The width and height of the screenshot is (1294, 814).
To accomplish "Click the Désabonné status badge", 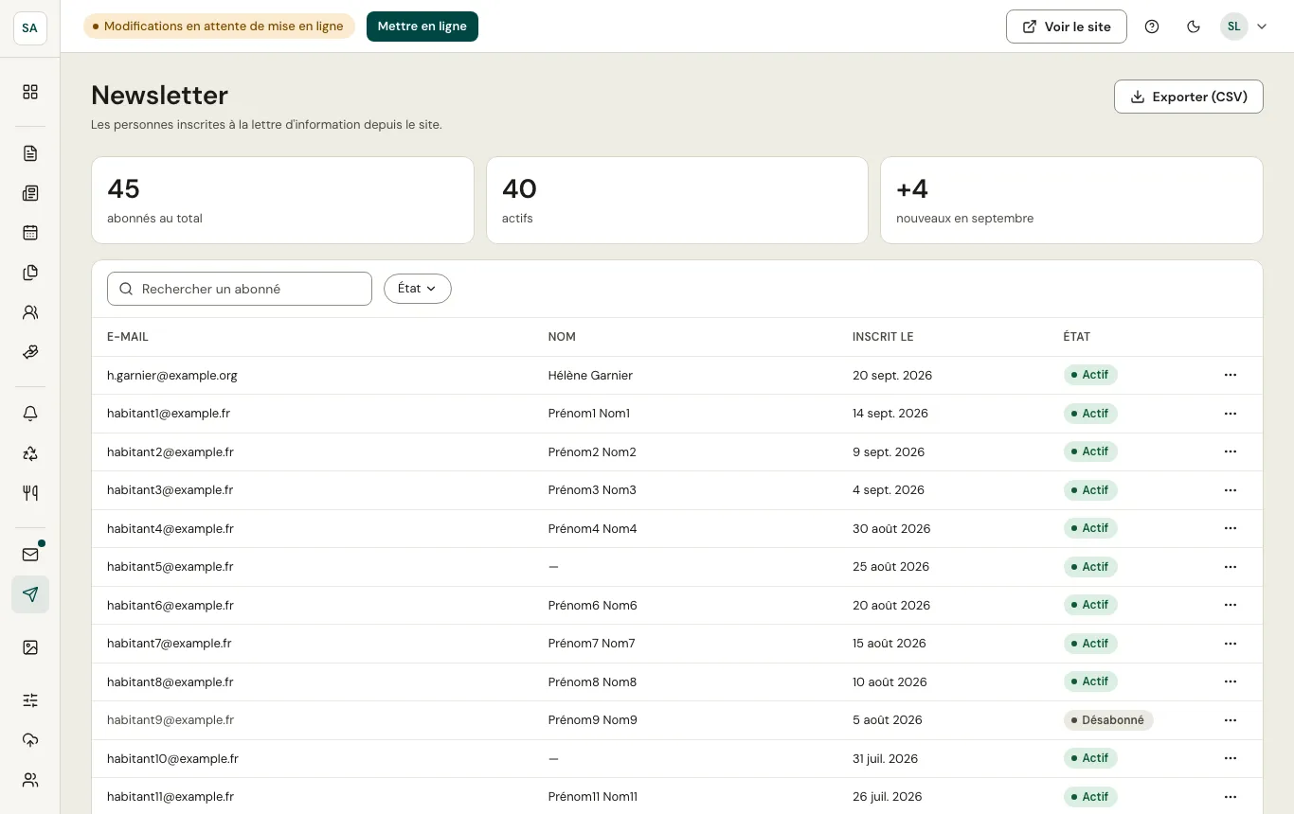I will click(x=1108, y=720).
